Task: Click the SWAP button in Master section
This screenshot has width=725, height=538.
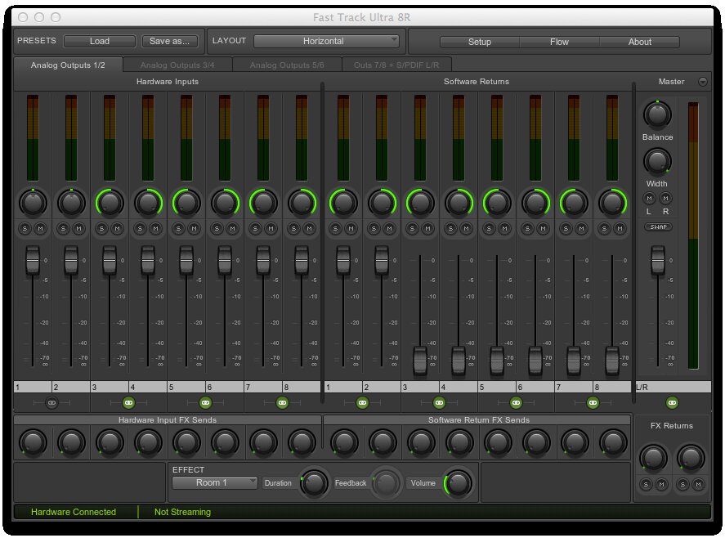Action: coord(659,226)
